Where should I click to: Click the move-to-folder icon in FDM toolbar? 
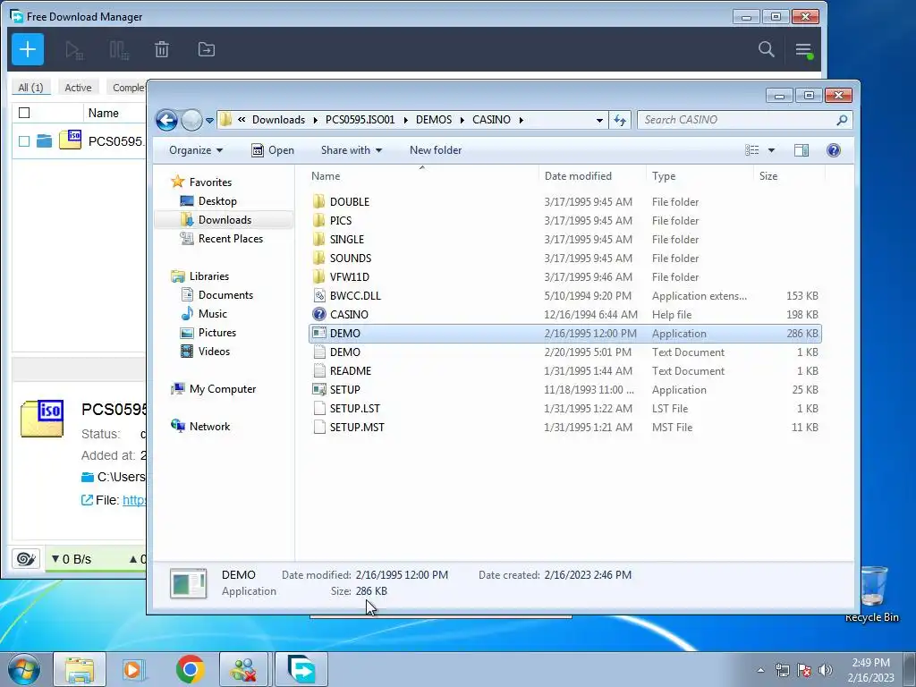point(207,50)
